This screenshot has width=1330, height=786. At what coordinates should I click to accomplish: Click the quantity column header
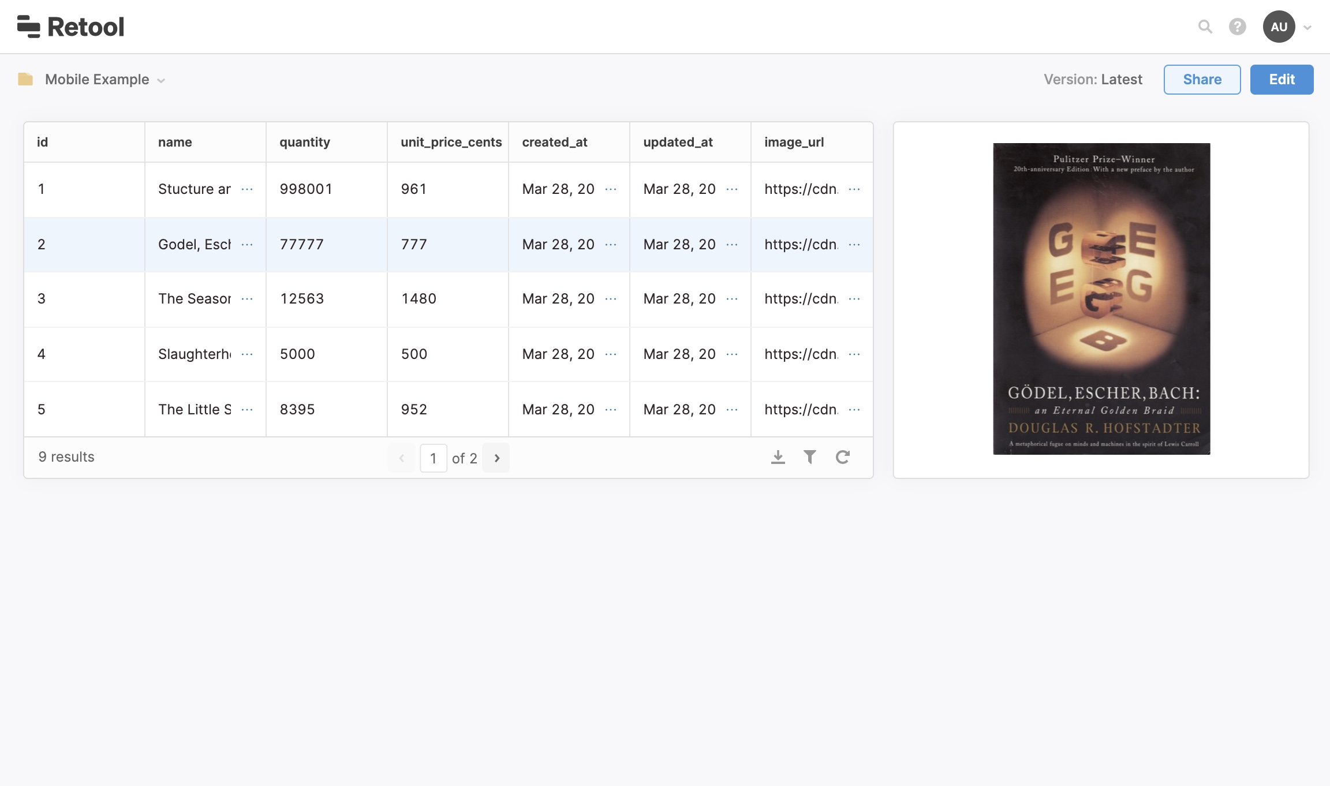pos(305,142)
